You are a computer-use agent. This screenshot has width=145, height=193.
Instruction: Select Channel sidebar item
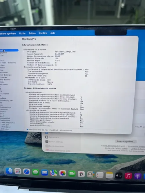(x=4, y=72)
